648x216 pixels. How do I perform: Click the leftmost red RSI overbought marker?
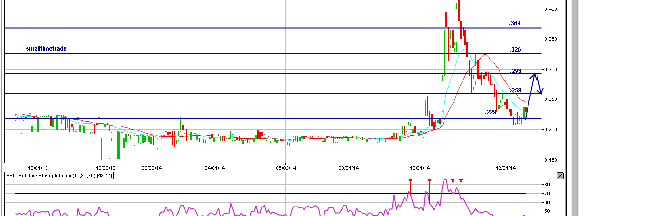pyautogui.click(x=410, y=181)
